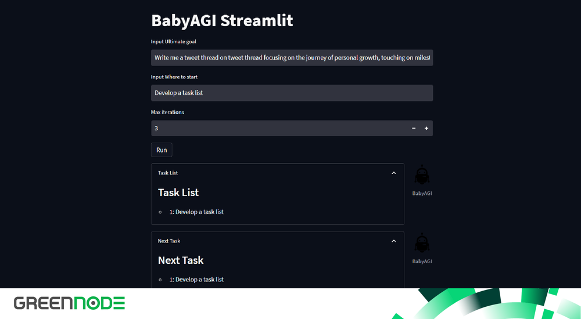This screenshot has height=319, width=581.
Task: Click the large Next Task heading
Action: 181,260
